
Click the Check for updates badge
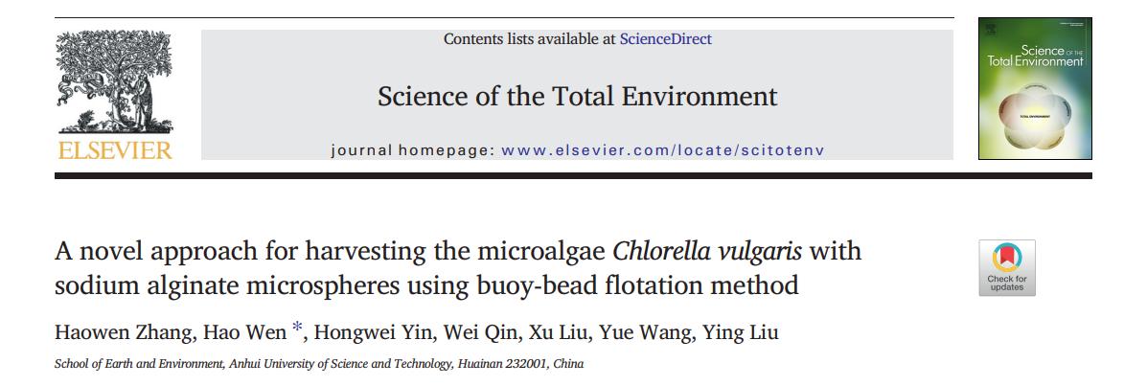1006,267
